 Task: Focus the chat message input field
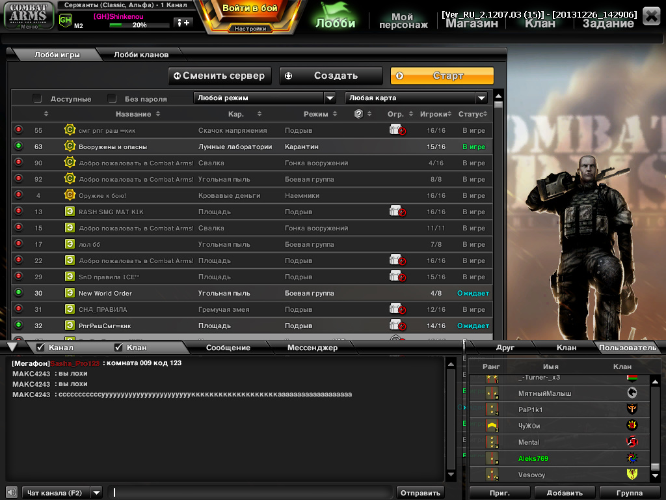pyautogui.click(x=250, y=493)
